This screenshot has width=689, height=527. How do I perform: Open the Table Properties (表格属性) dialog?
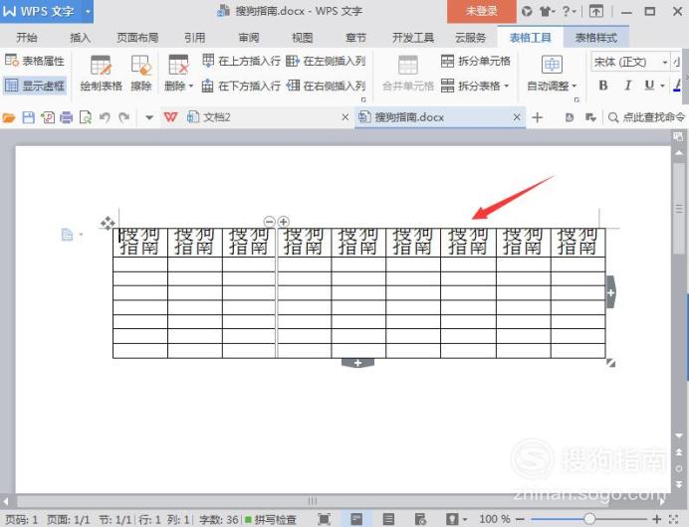[35, 60]
